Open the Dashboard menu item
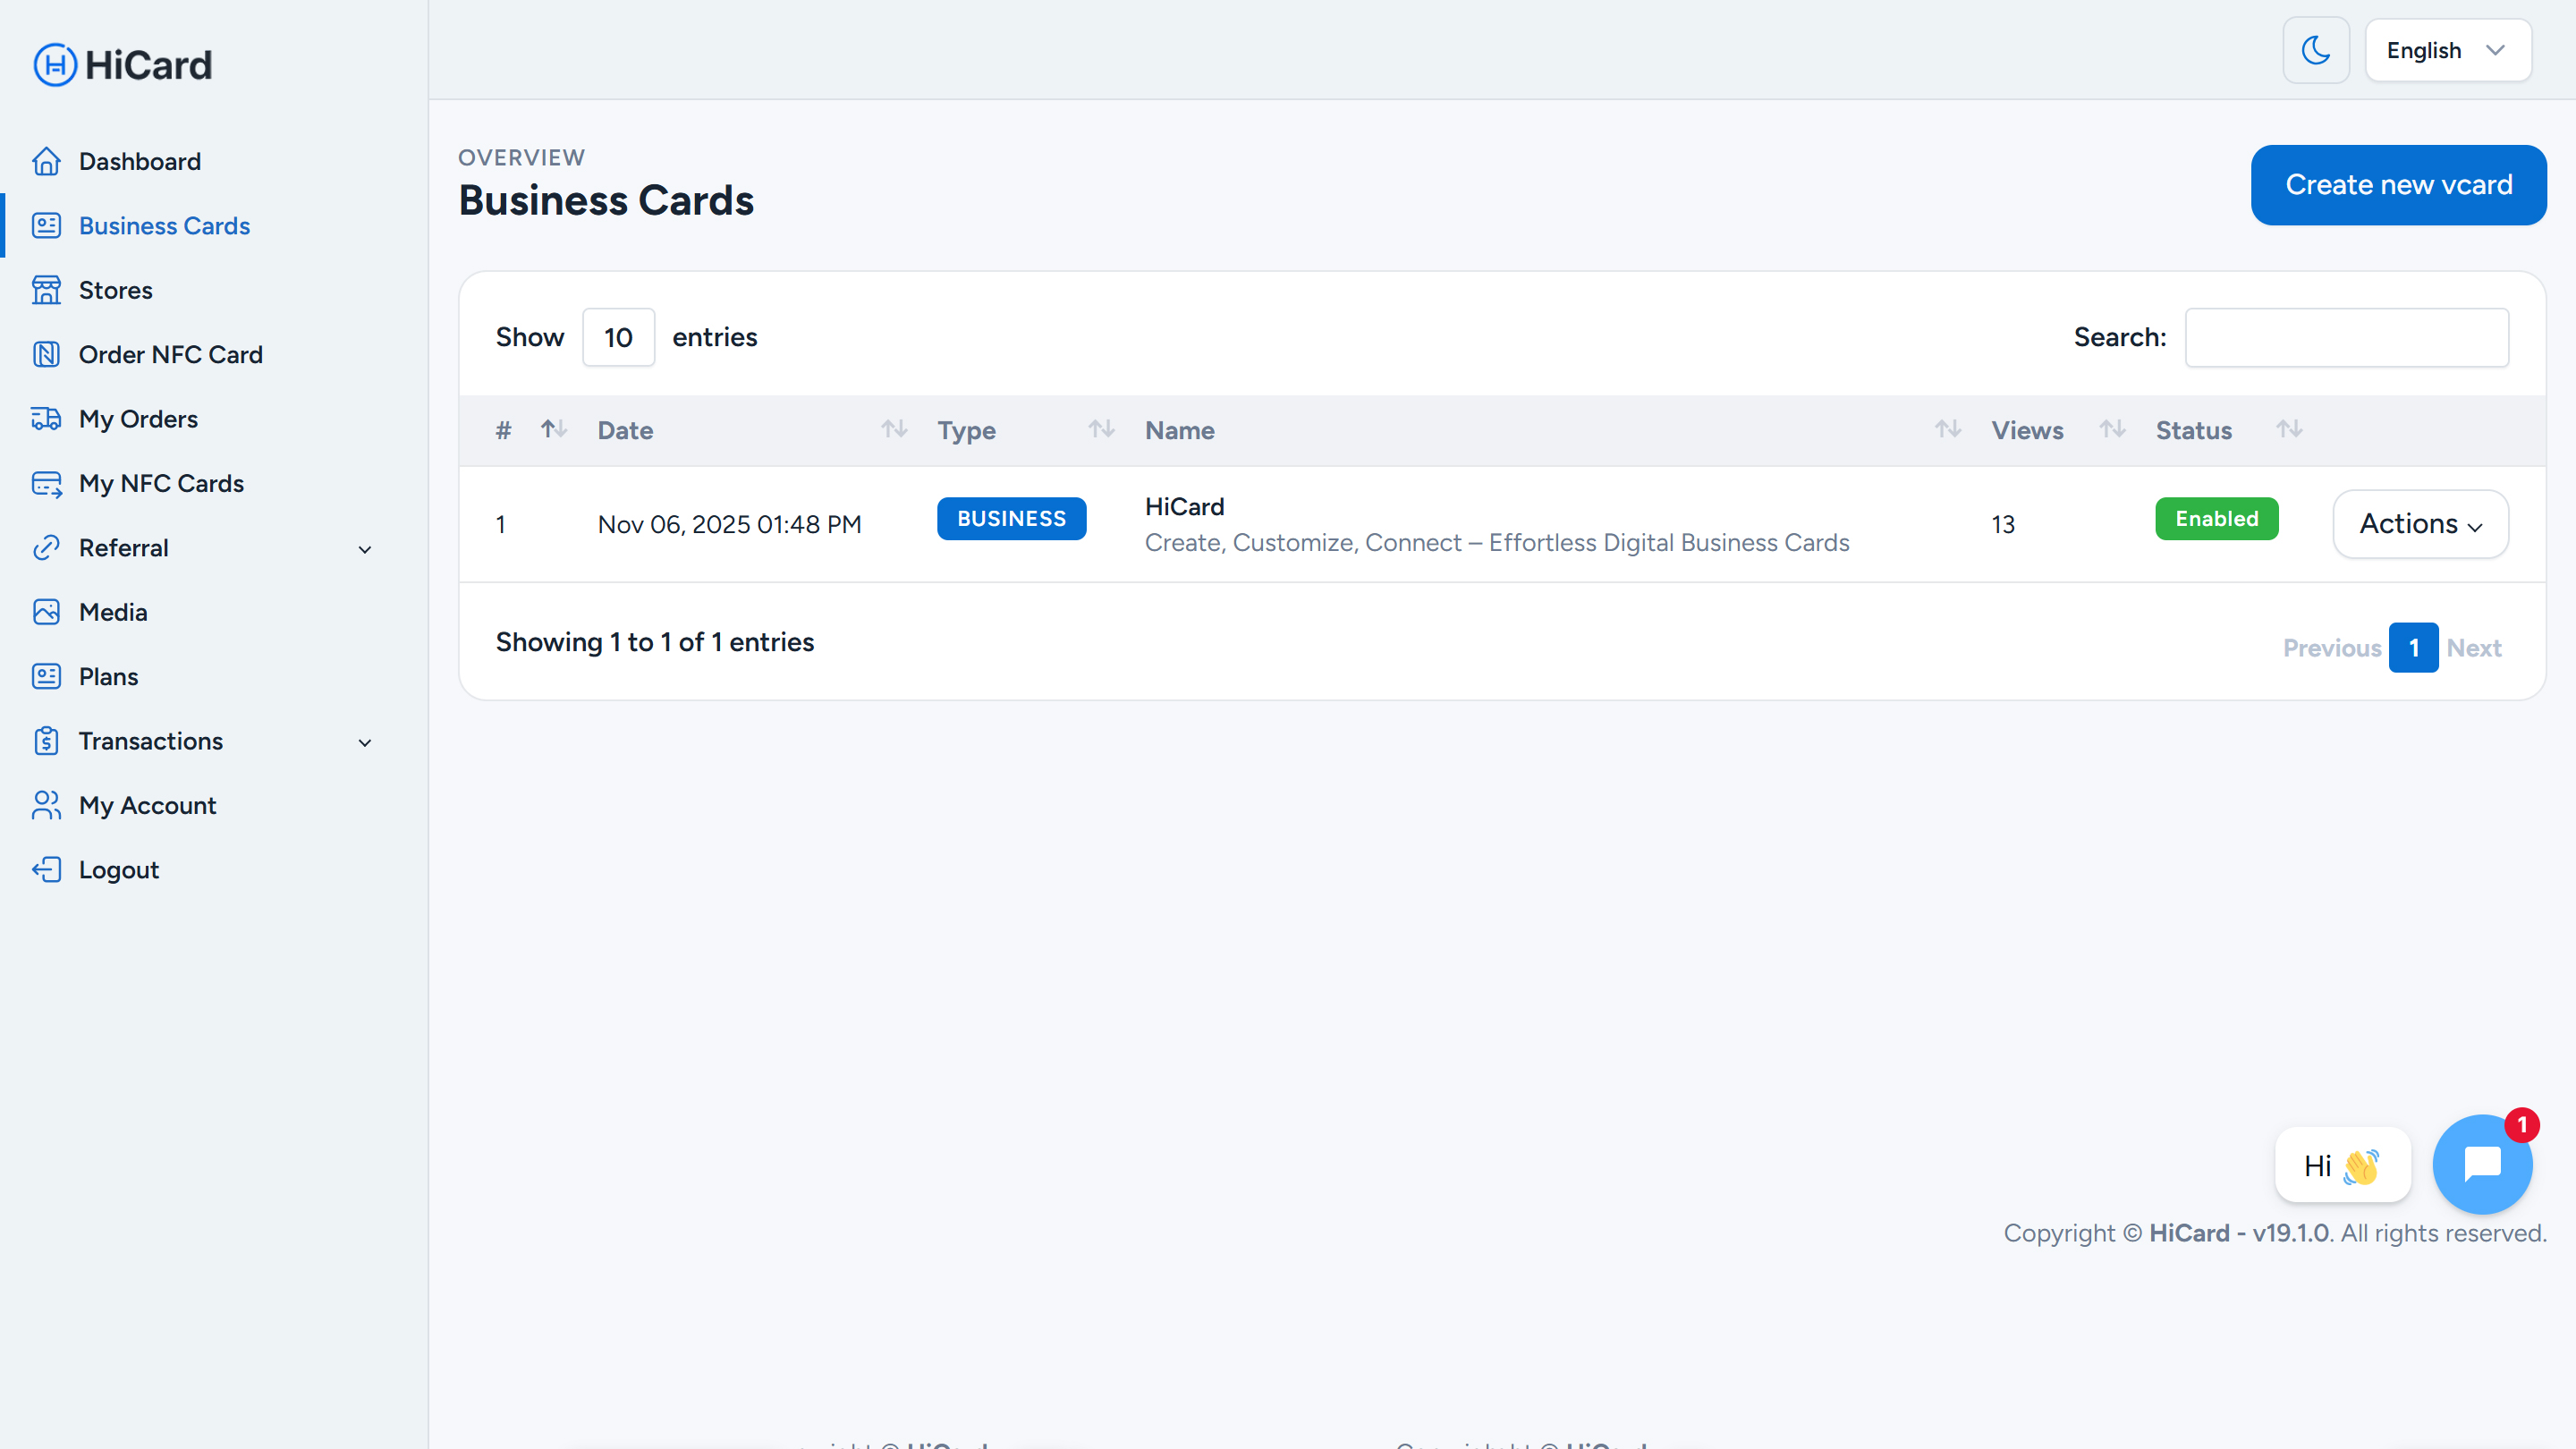2576x1449 pixels. [139, 161]
